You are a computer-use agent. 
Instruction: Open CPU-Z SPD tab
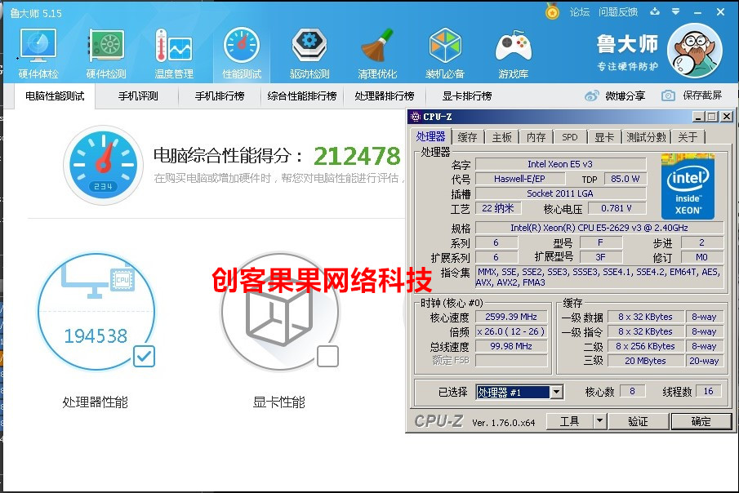click(570, 137)
